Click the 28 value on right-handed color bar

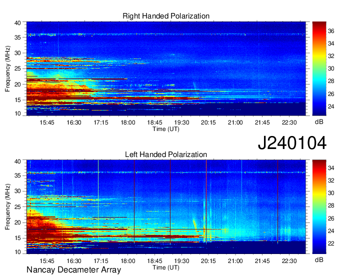click(331, 81)
